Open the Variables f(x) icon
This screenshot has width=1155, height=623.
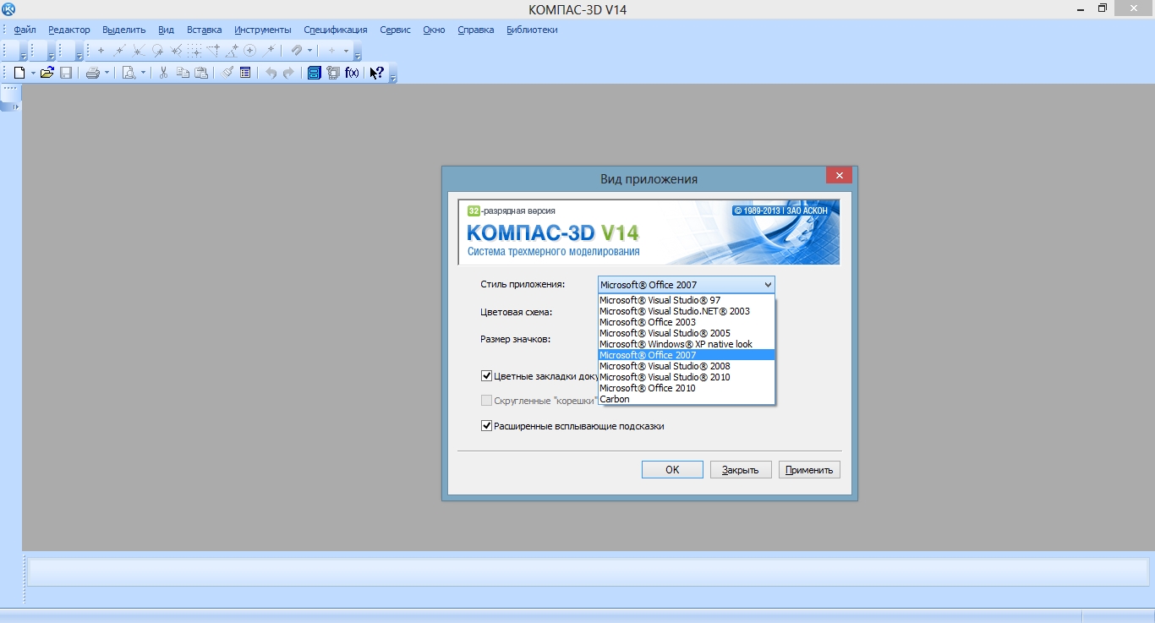[353, 74]
